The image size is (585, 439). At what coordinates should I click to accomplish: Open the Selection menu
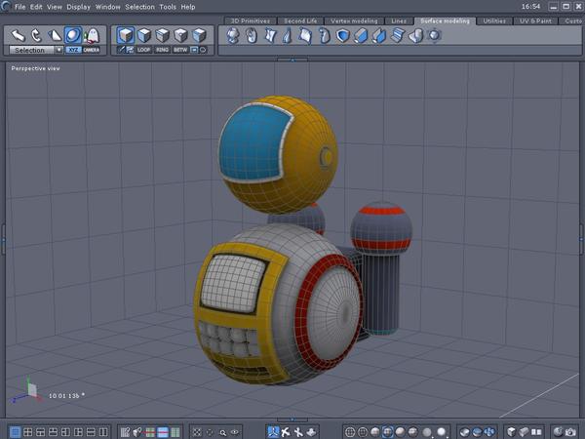(139, 7)
